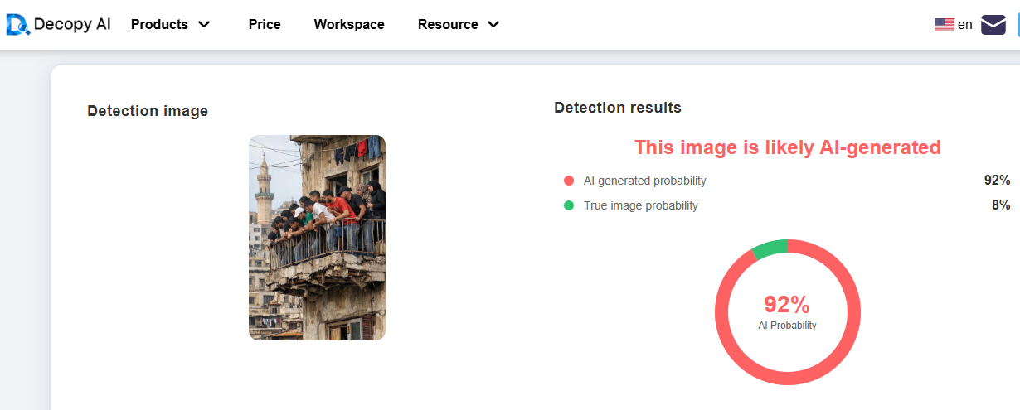Screen dimensions: 1020x410
Task: Go to the Workspace menu item
Action: pos(349,25)
